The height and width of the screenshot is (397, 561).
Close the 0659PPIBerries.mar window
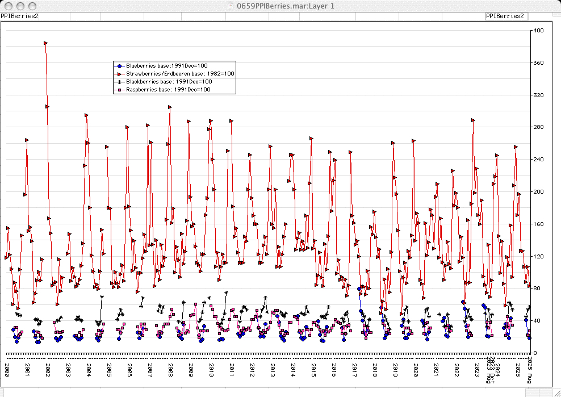pos(7,6)
